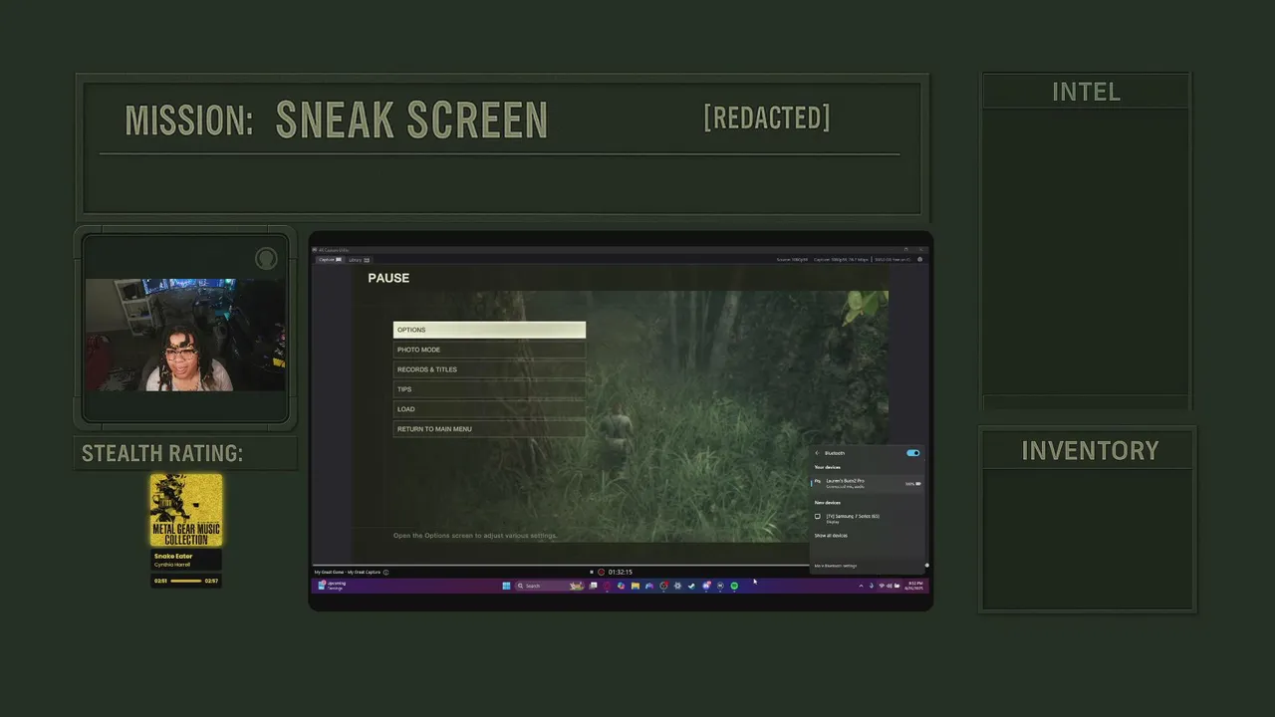Click taskbar clock and date

point(914,586)
